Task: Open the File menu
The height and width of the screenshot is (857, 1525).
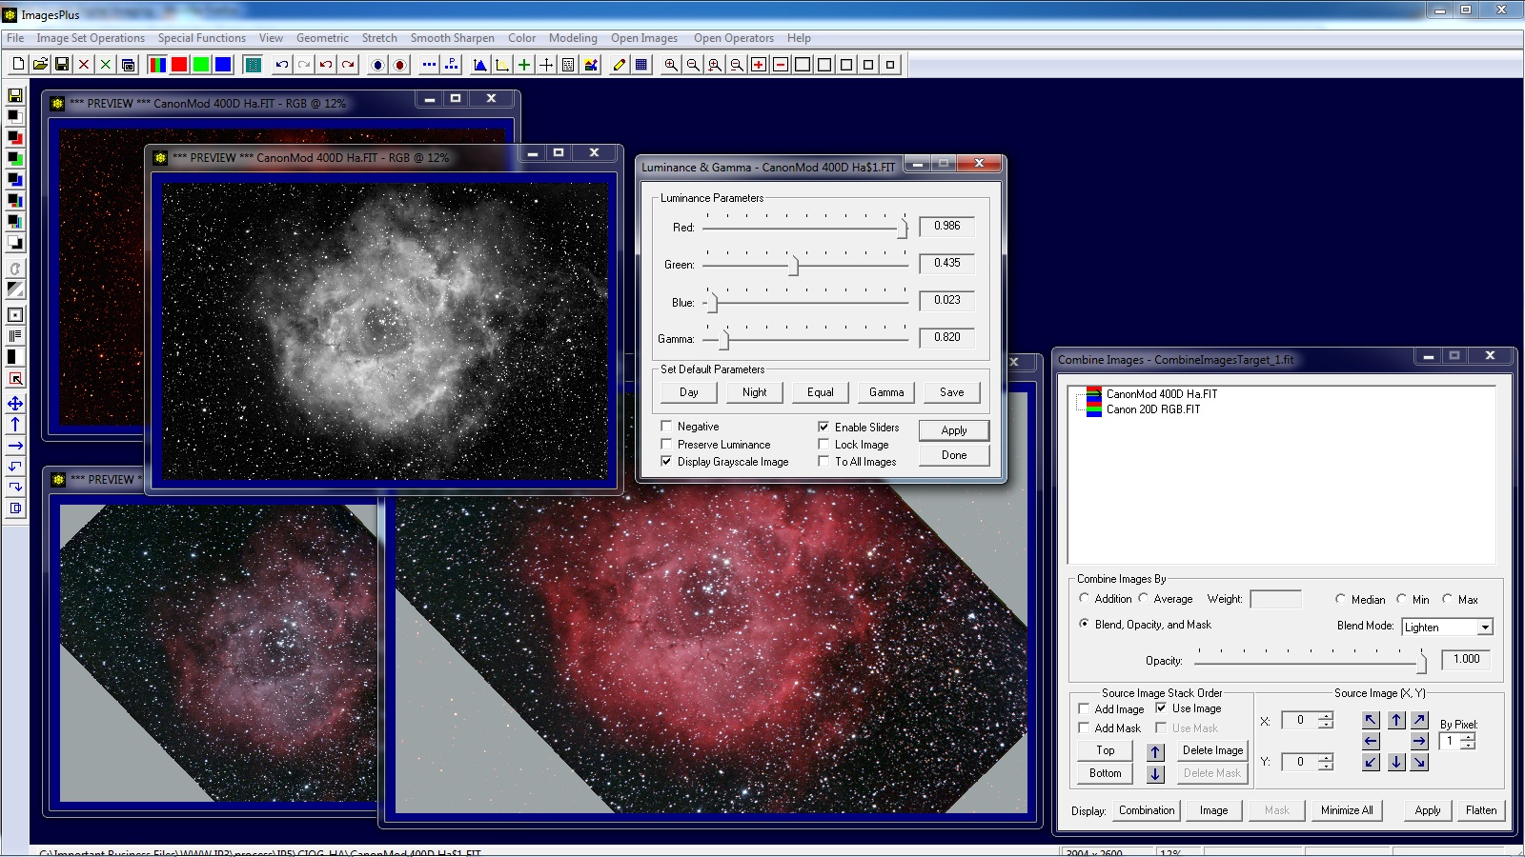Action: point(15,38)
